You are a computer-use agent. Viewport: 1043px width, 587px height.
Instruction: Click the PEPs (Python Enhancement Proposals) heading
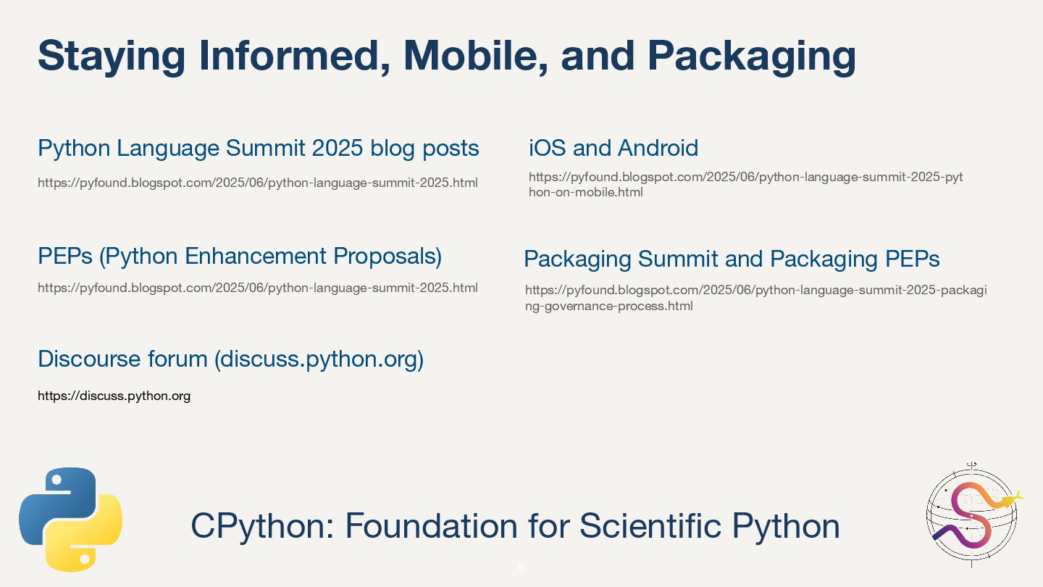coord(240,256)
